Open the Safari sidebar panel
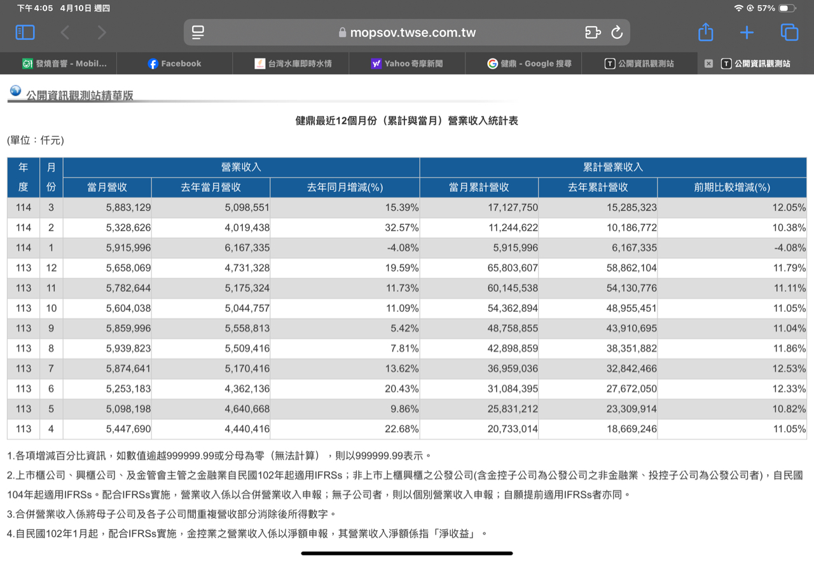814x561 pixels. coord(25,32)
